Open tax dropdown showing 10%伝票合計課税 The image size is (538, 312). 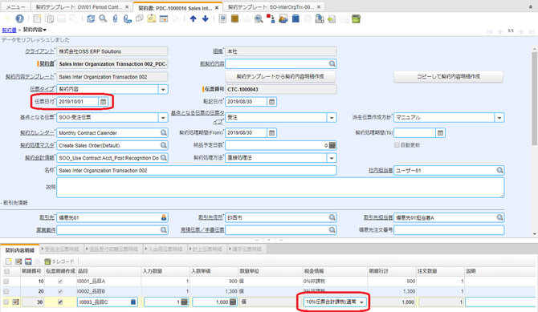point(361,302)
